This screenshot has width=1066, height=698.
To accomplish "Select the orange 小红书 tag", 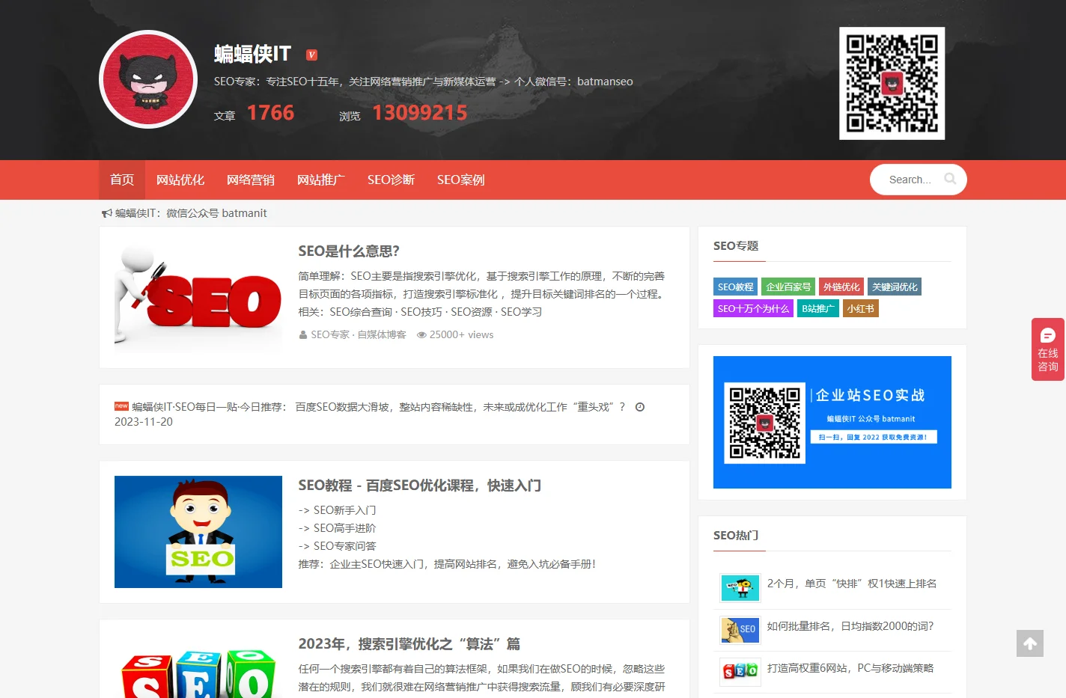I will pyautogui.click(x=861, y=308).
